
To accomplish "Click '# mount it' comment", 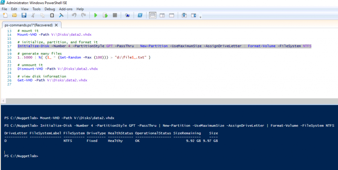I will coord(28,31).
